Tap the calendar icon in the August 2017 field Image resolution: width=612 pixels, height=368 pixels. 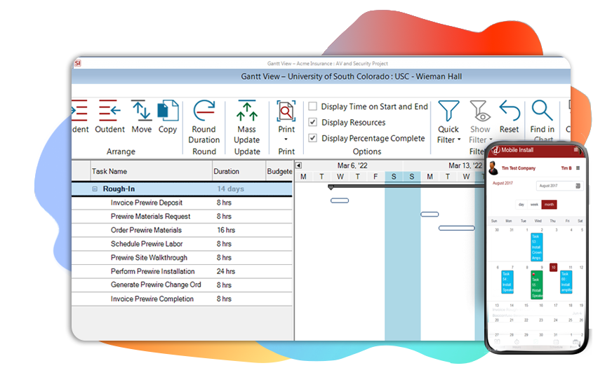pos(578,186)
